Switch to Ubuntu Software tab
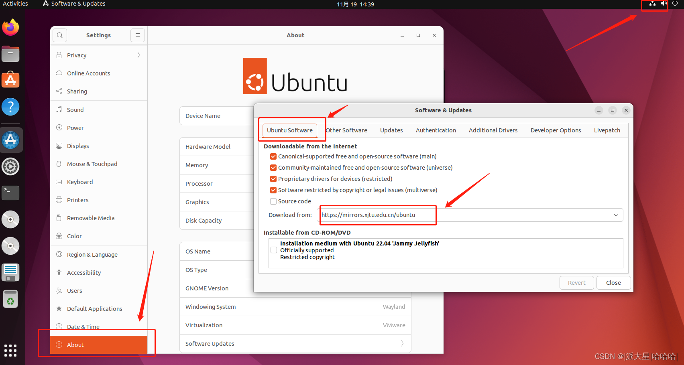Image resolution: width=684 pixels, height=365 pixels. (290, 130)
